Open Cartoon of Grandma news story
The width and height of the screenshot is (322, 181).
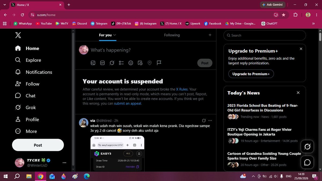point(265,159)
